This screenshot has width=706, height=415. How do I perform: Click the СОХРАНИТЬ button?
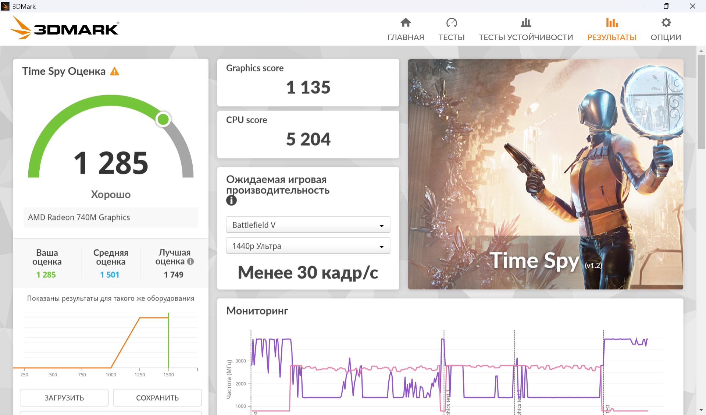click(157, 398)
